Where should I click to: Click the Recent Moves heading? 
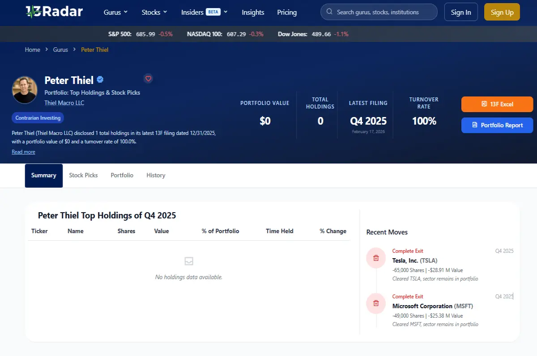pyautogui.click(x=387, y=232)
